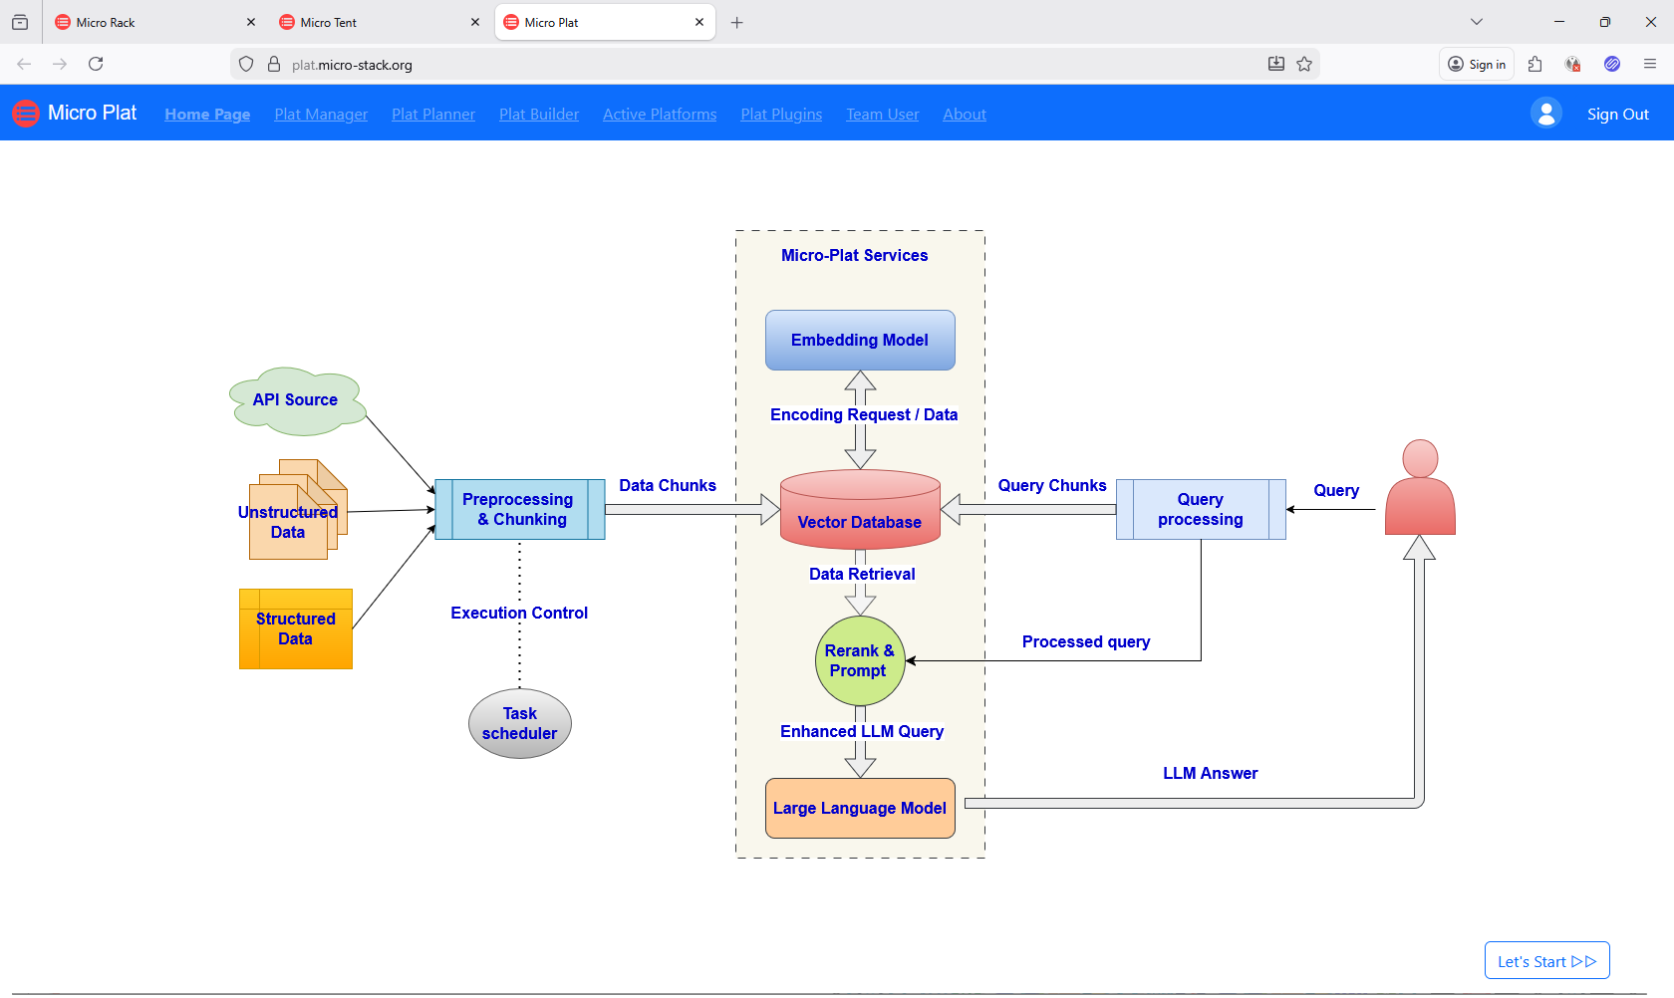This screenshot has height=998, width=1674.
Task: Open site security panel via the lock icon
Action: click(x=274, y=64)
